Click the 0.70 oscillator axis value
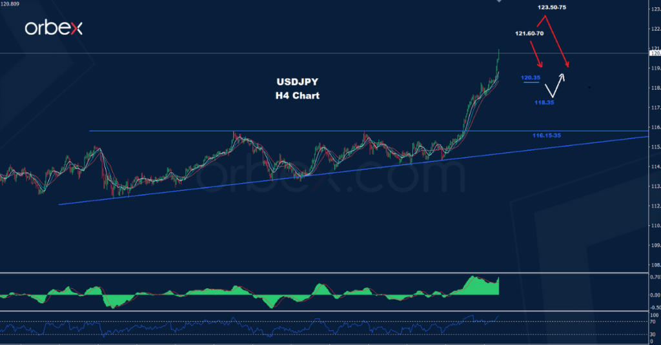This screenshot has height=345, width=661. tap(655, 277)
